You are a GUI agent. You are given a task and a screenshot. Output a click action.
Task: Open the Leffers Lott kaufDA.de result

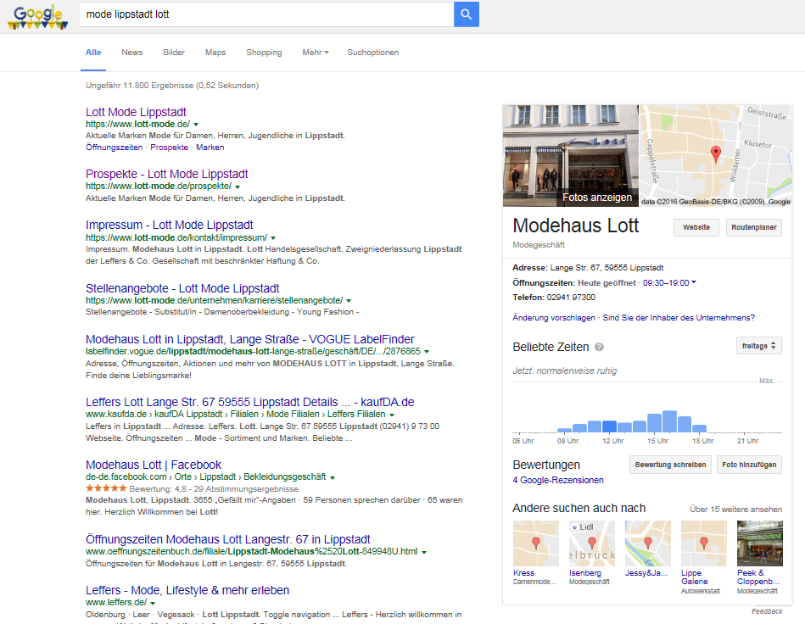point(250,402)
